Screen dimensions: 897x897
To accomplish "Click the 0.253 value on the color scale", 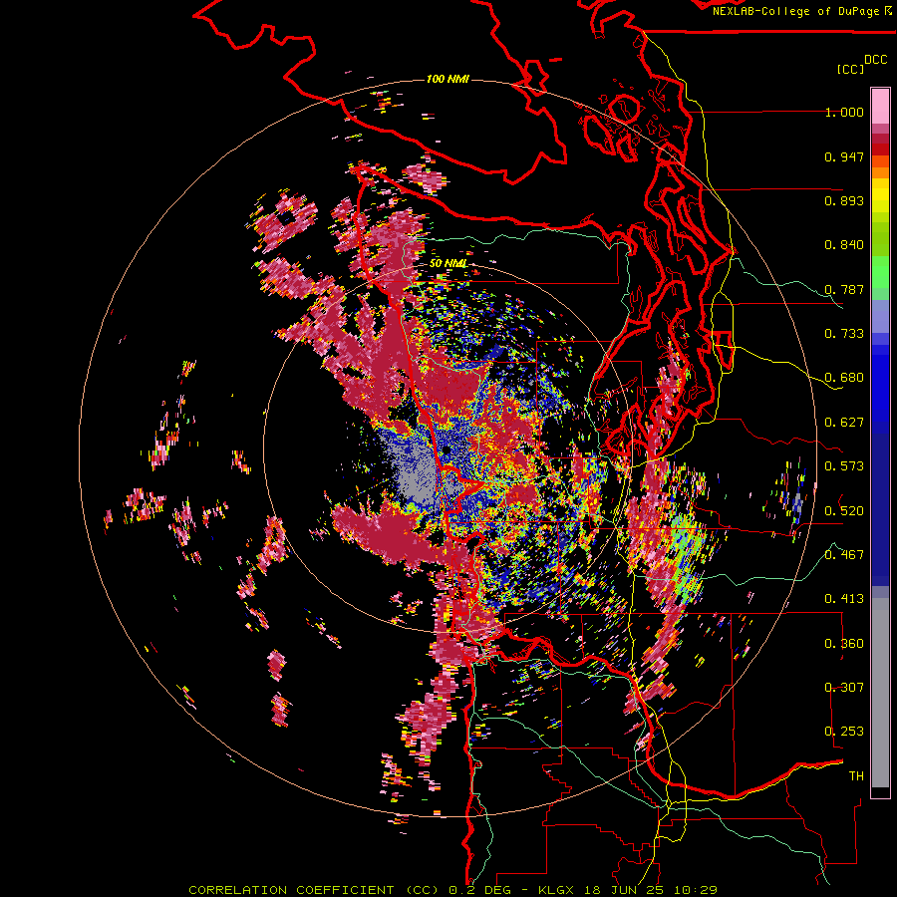I will (844, 732).
